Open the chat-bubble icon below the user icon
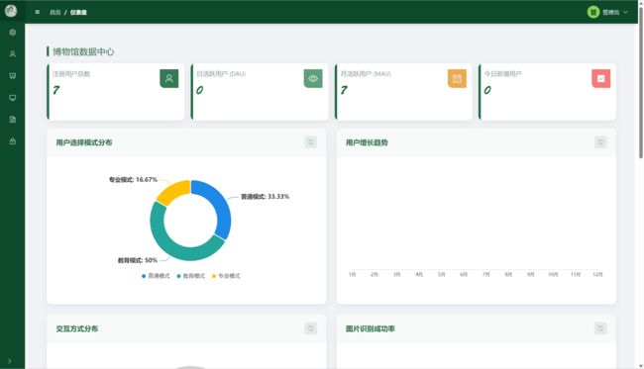The width and height of the screenshot is (644, 369). pos(13,76)
